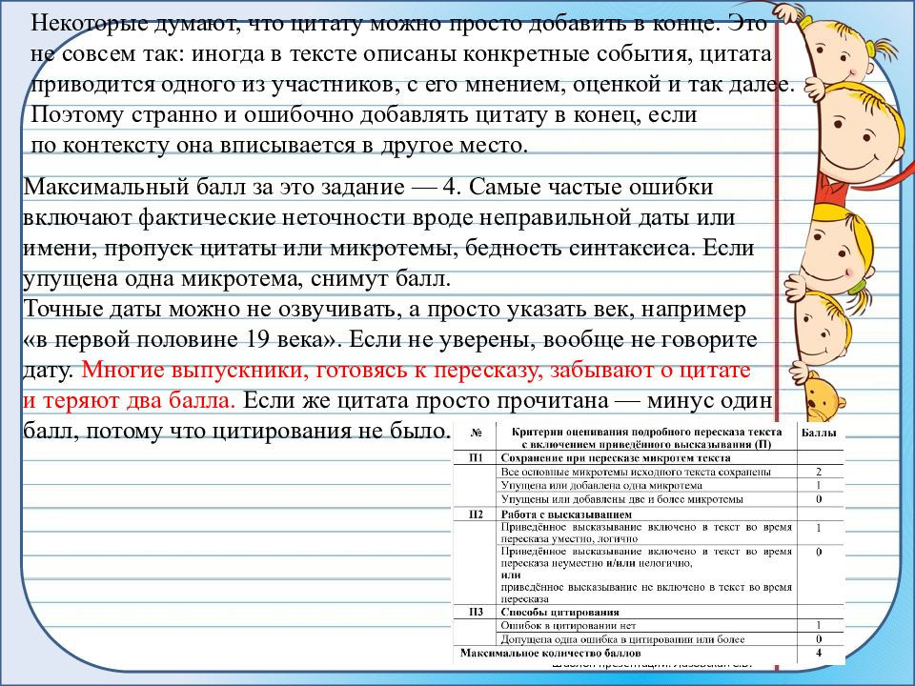Click the line "по контексту она вписывается в другое место."
This screenshot has width=915, height=686.
pyautogui.click(x=279, y=145)
